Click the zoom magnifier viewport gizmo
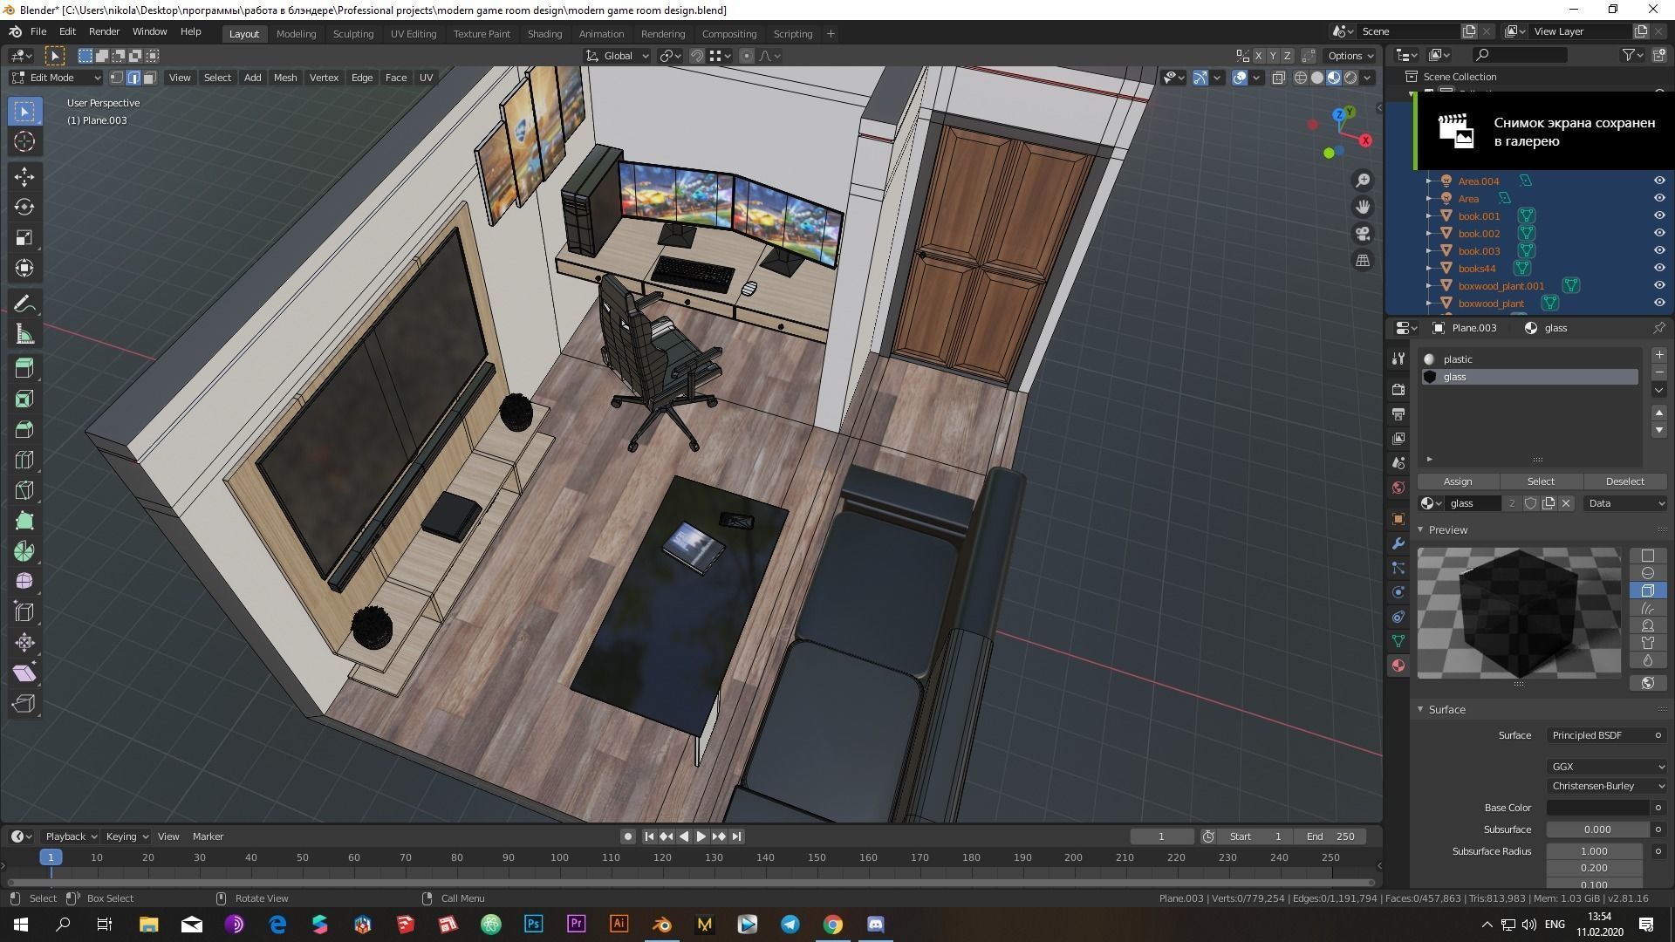1675x942 pixels. click(1363, 181)
